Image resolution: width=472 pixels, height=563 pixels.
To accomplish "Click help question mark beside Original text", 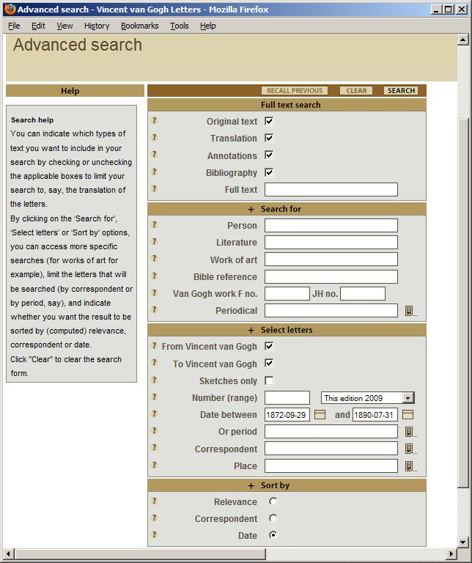I will [x=155, y=120].
